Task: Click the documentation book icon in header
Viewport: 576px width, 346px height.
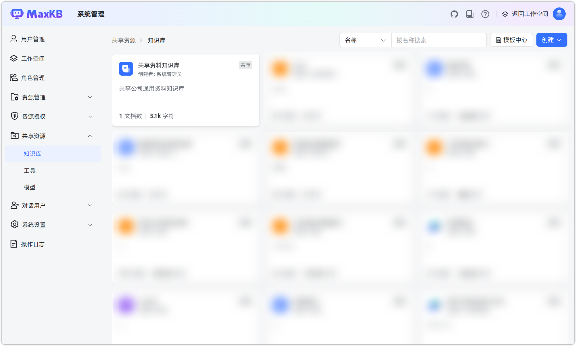Action: pos(470,14)
